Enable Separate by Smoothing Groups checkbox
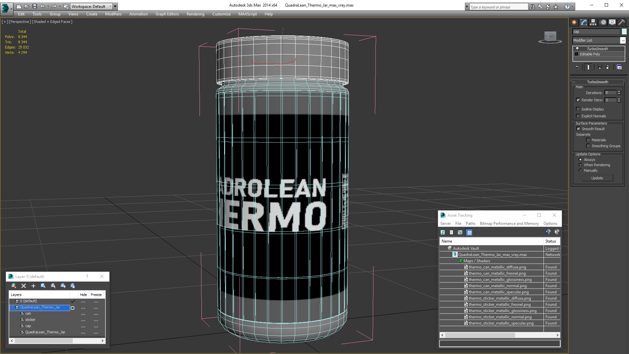 [x=588, y=146]
